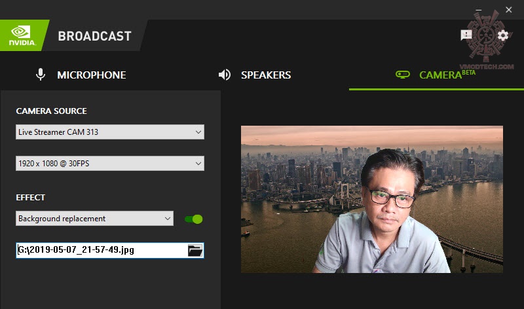Open the feedback notification icon
Viewport: 524px width, 309px height.
pyautogui.click(x=466, y=35)
